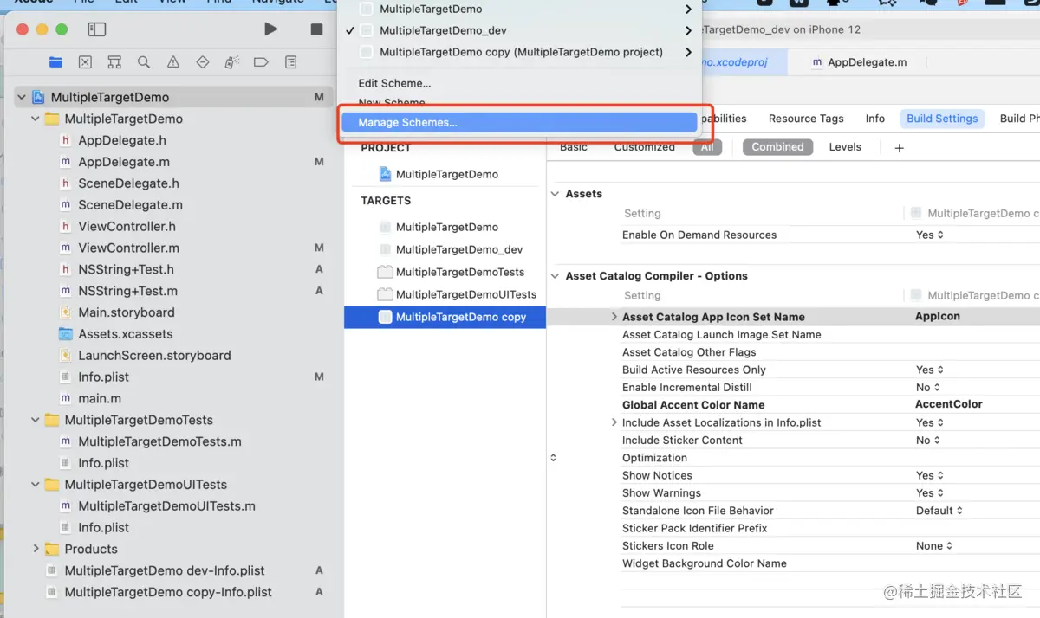The height and width of the screenshot is (618, 1040).
Task: Collapse the root MultipleTargetDemo project chevron
Action: point(21,97)
